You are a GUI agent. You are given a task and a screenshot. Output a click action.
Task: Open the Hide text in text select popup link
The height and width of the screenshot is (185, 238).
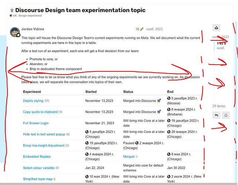[44, 134]
